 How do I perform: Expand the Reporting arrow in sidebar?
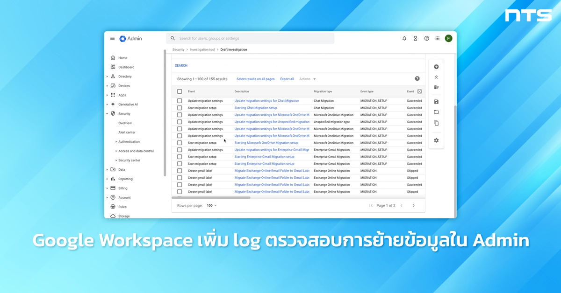coord(107,179)
